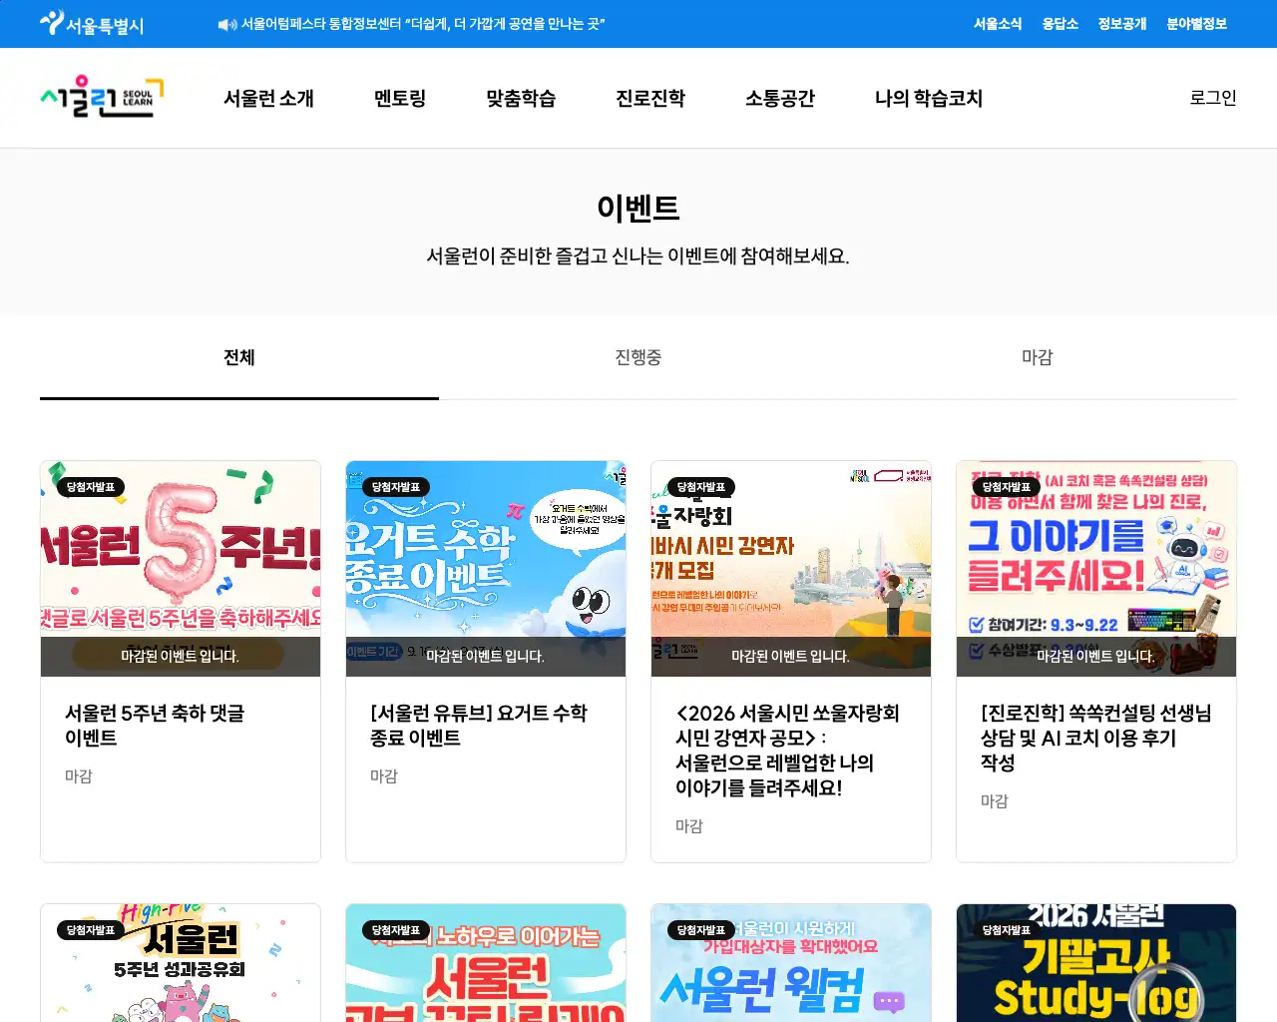Open the 멘토링 menu
The height and width of the screenshot is (1022, 1277).
pos(400,98)
